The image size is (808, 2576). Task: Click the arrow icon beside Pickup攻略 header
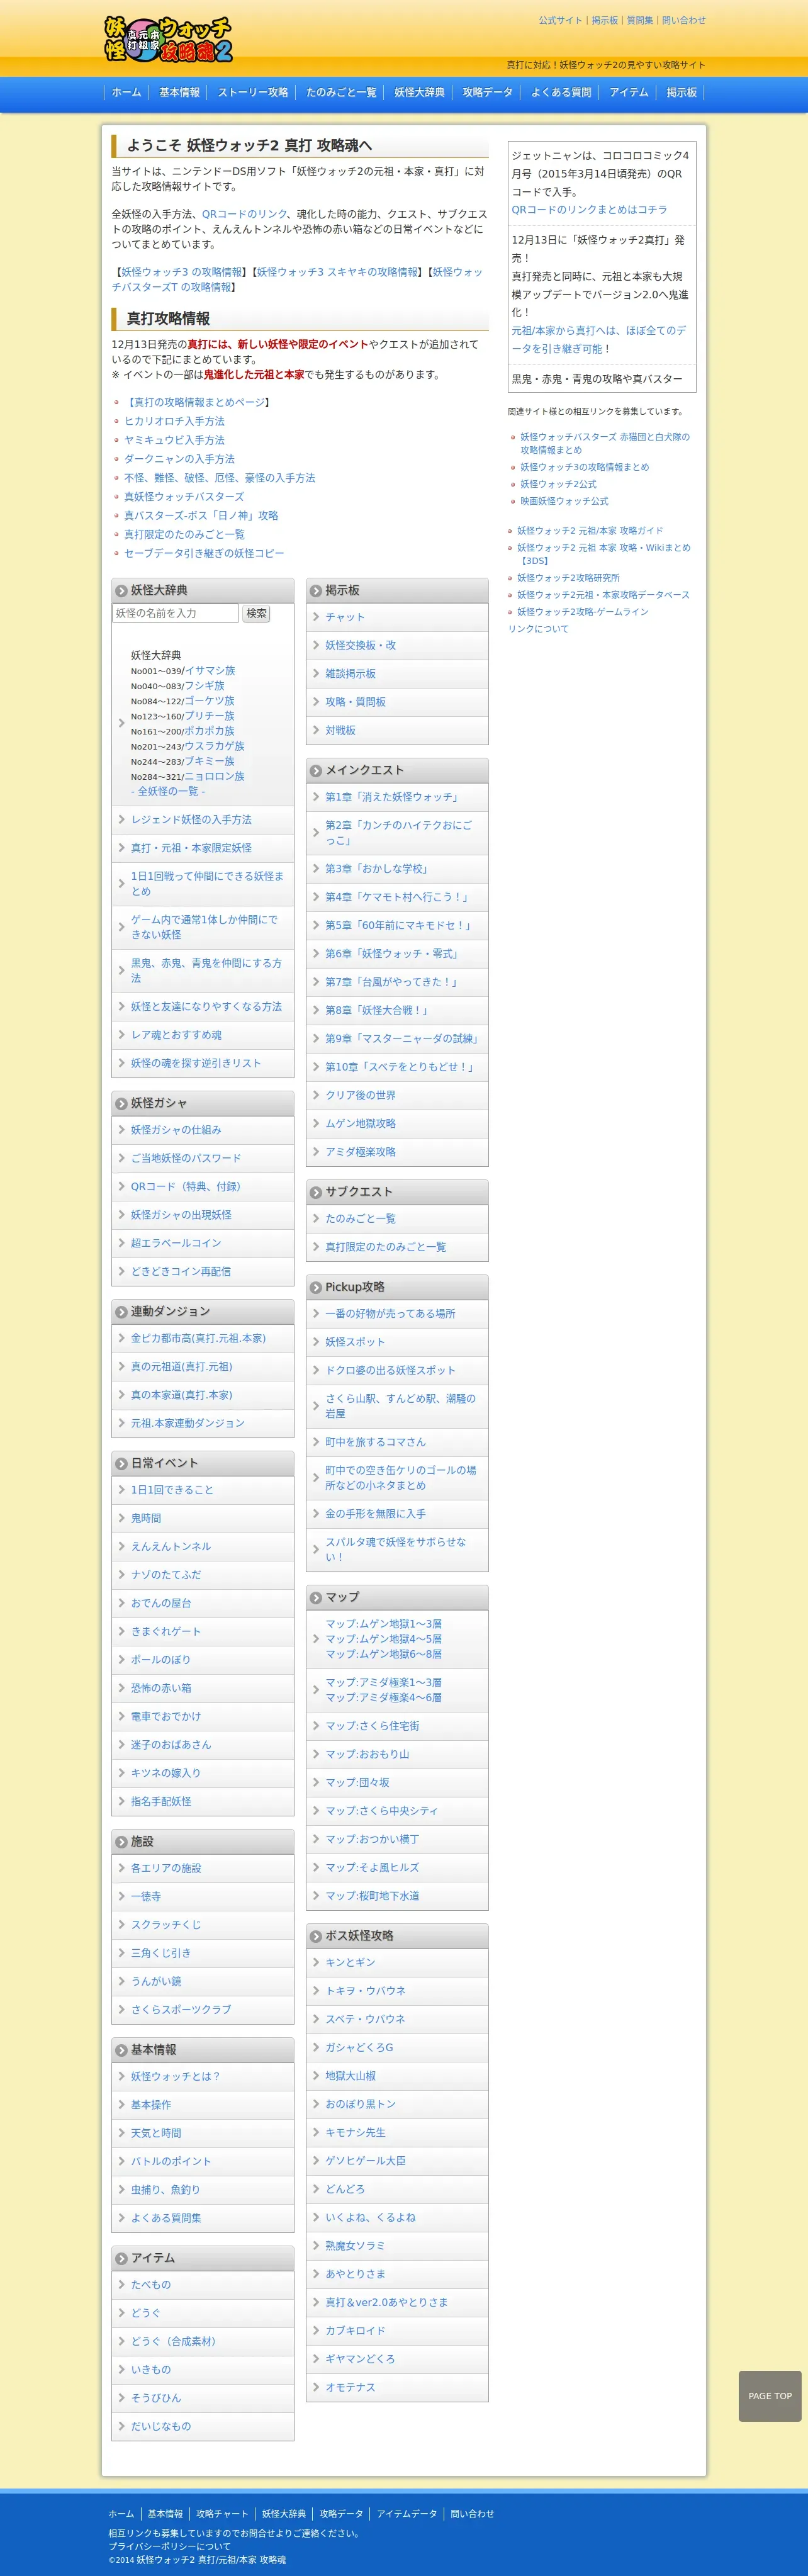point(315,1288)
